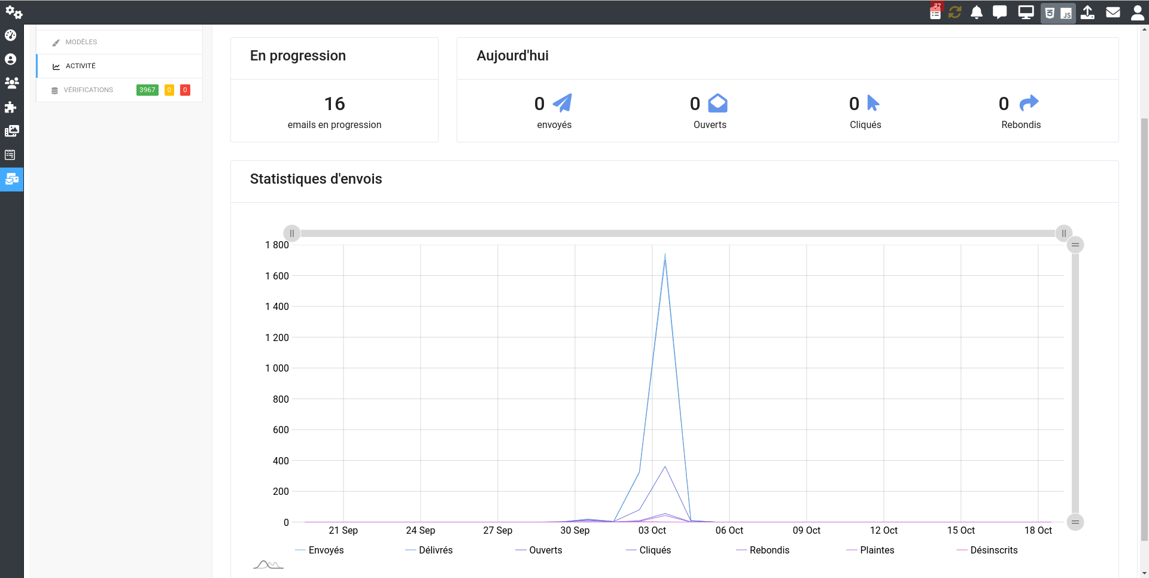Click the 'Statistiques d'envois' heading

316,179
